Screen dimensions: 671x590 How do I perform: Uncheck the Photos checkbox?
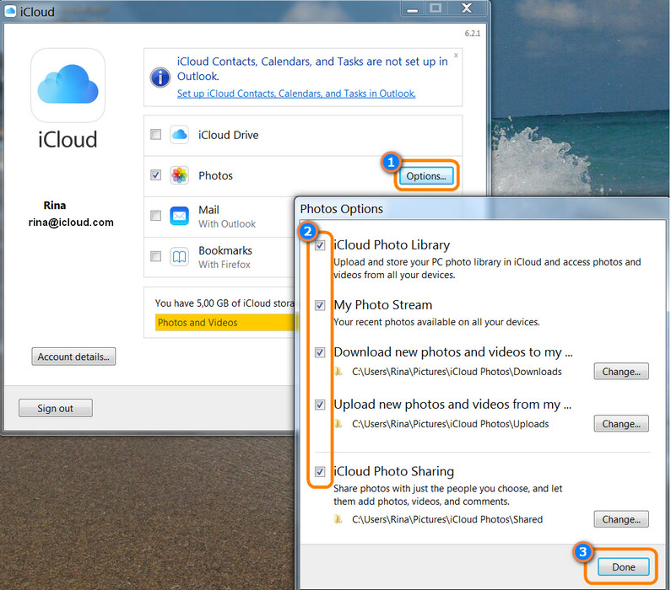(156, 175)
